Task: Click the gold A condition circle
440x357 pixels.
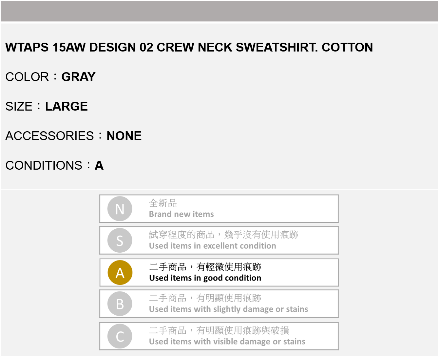Action: (120, 273)
